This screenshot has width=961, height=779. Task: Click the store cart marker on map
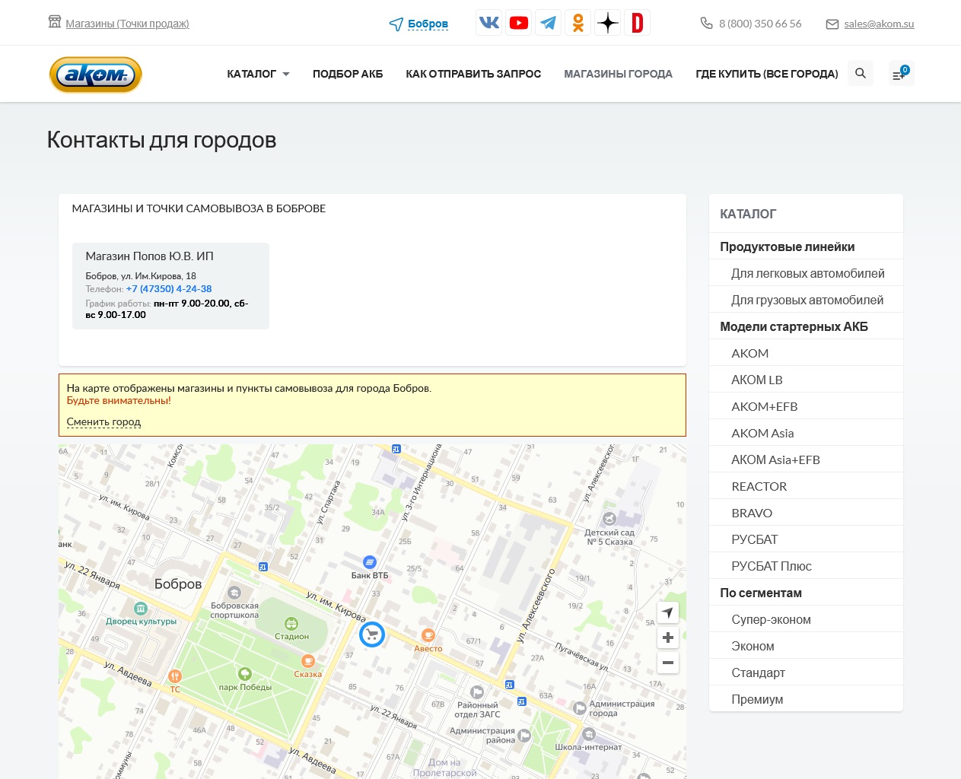click(372, 634)
